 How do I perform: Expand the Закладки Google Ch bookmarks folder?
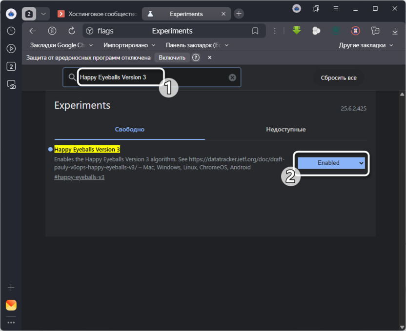point(61,45)
